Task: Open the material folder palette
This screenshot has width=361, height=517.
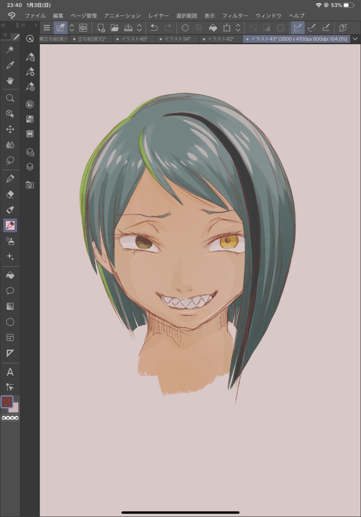Action: point(30,185)
